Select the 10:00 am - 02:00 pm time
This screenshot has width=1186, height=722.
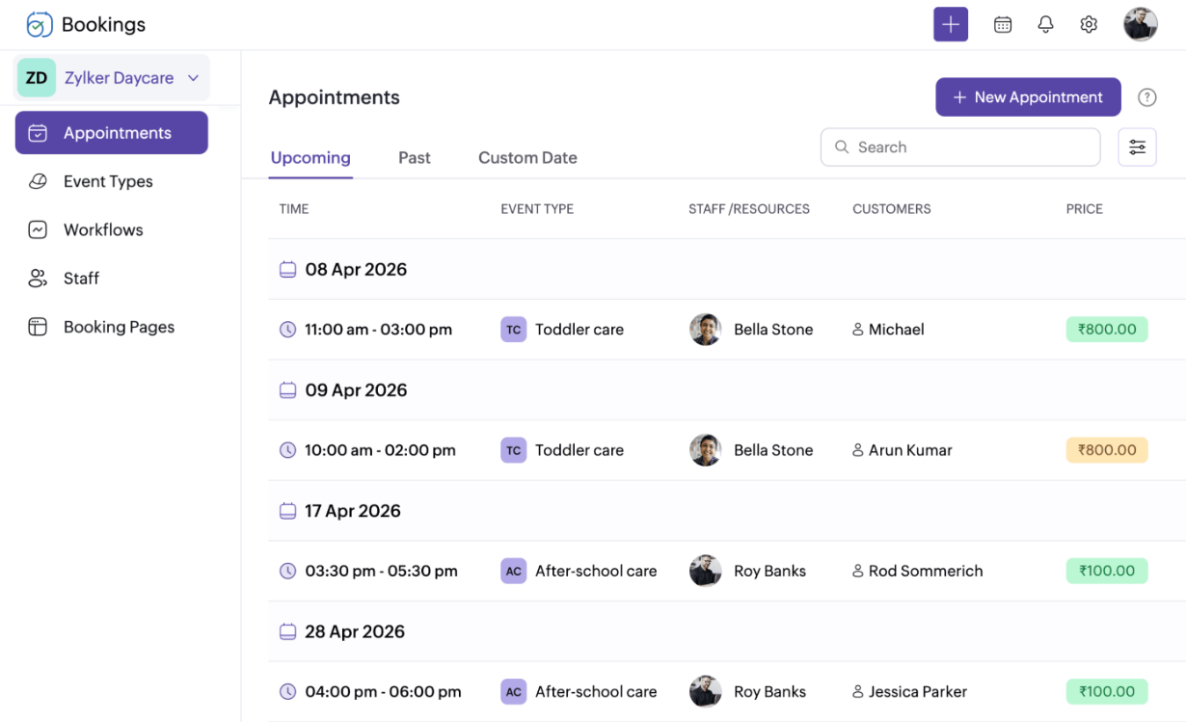pos(380,450)
